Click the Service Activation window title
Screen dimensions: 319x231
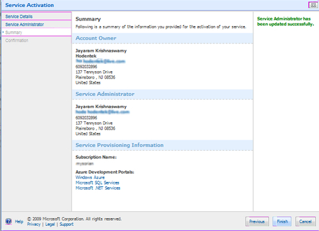(29, 5)
